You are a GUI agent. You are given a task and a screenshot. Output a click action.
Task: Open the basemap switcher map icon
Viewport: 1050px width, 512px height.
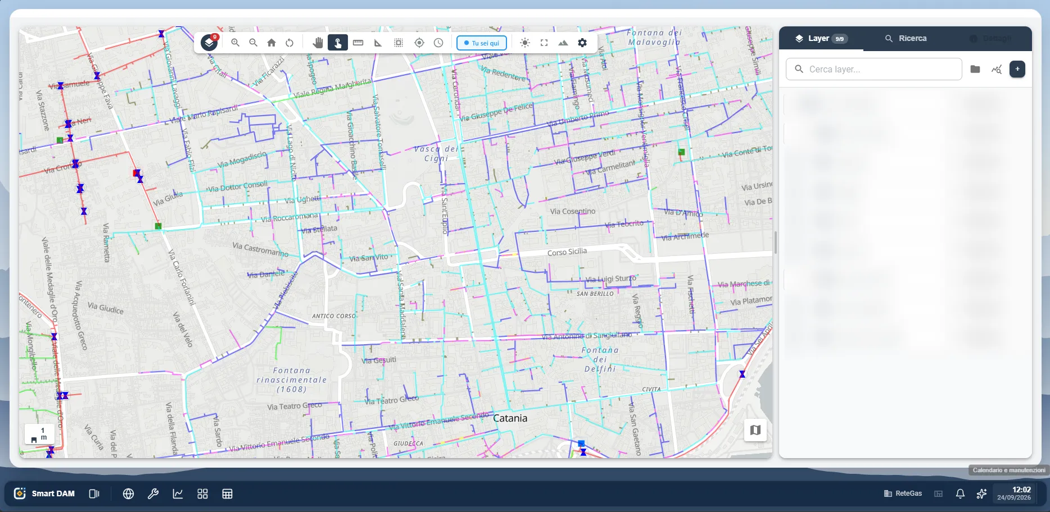click(x=755, y=430)
